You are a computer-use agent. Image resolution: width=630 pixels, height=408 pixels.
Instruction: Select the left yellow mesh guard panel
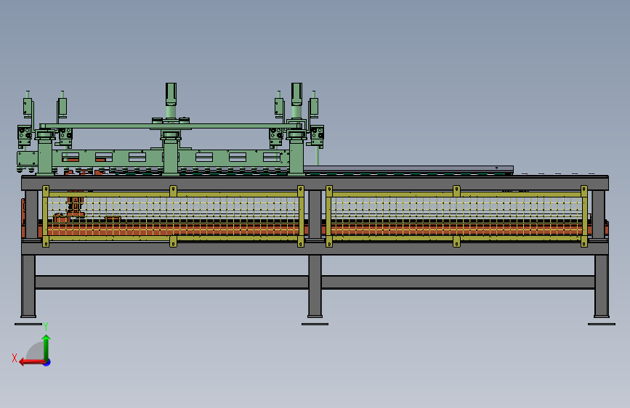point(173,216)
